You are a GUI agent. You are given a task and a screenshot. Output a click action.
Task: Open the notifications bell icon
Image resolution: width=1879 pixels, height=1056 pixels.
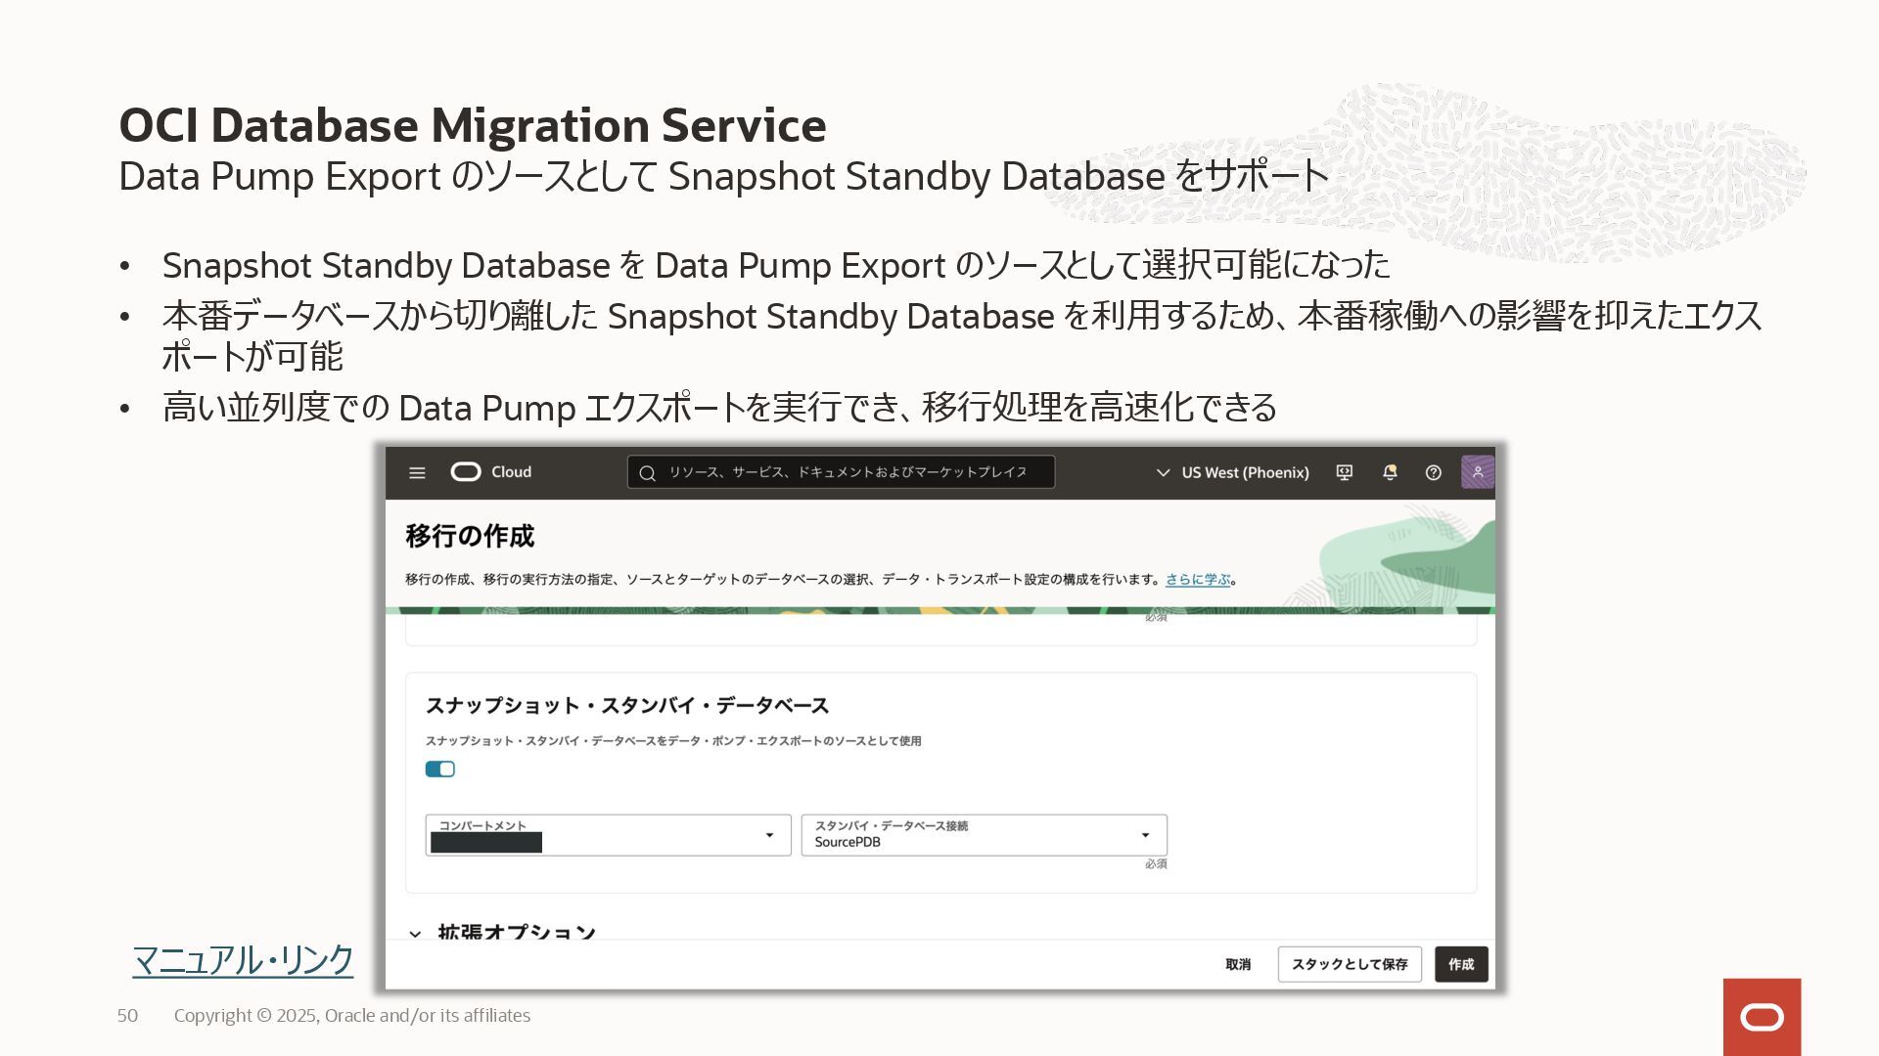[1390, 472]
